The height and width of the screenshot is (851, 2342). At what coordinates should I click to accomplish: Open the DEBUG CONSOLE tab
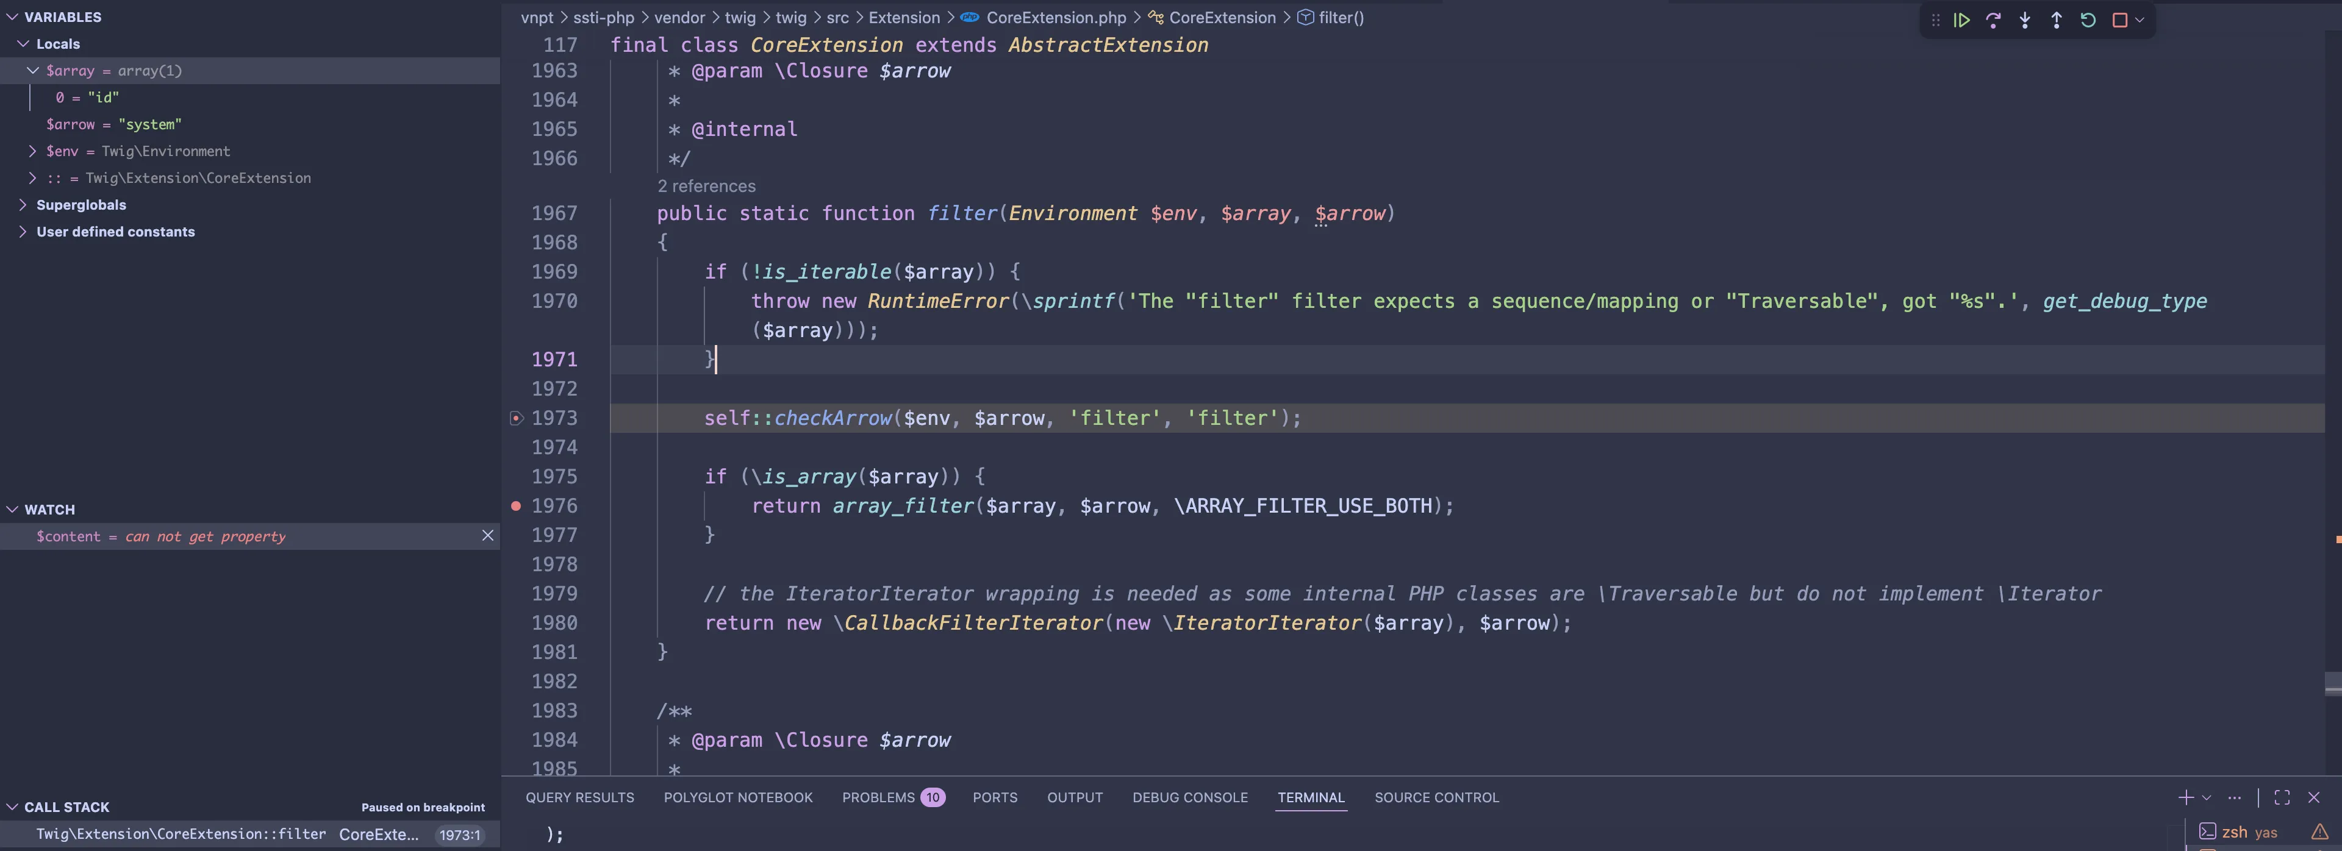click(x=1190, y=797)
